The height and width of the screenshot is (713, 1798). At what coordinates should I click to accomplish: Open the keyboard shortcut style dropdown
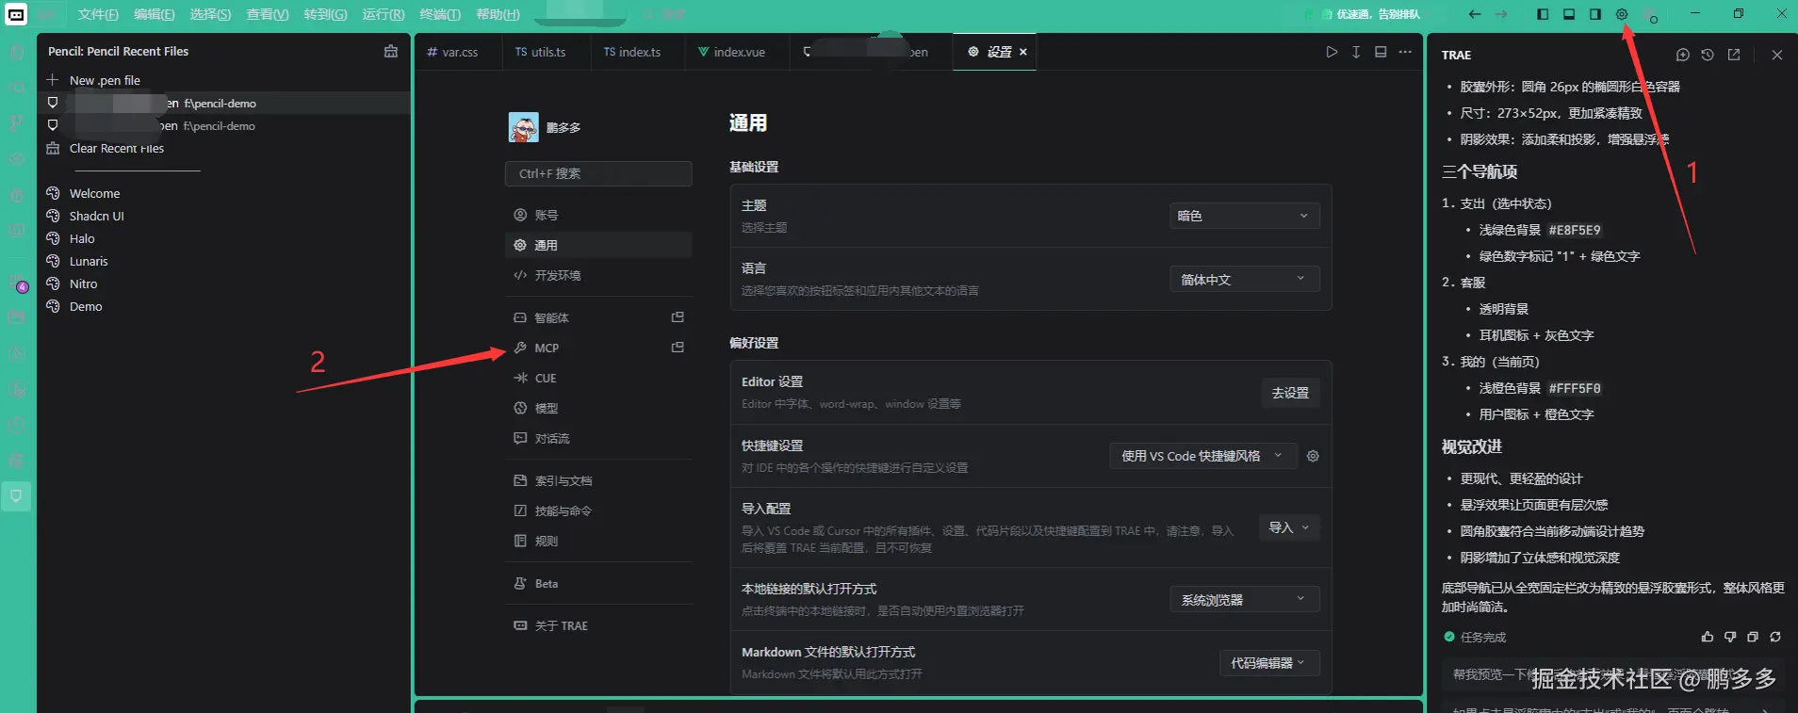click(x=1202, y=456)
